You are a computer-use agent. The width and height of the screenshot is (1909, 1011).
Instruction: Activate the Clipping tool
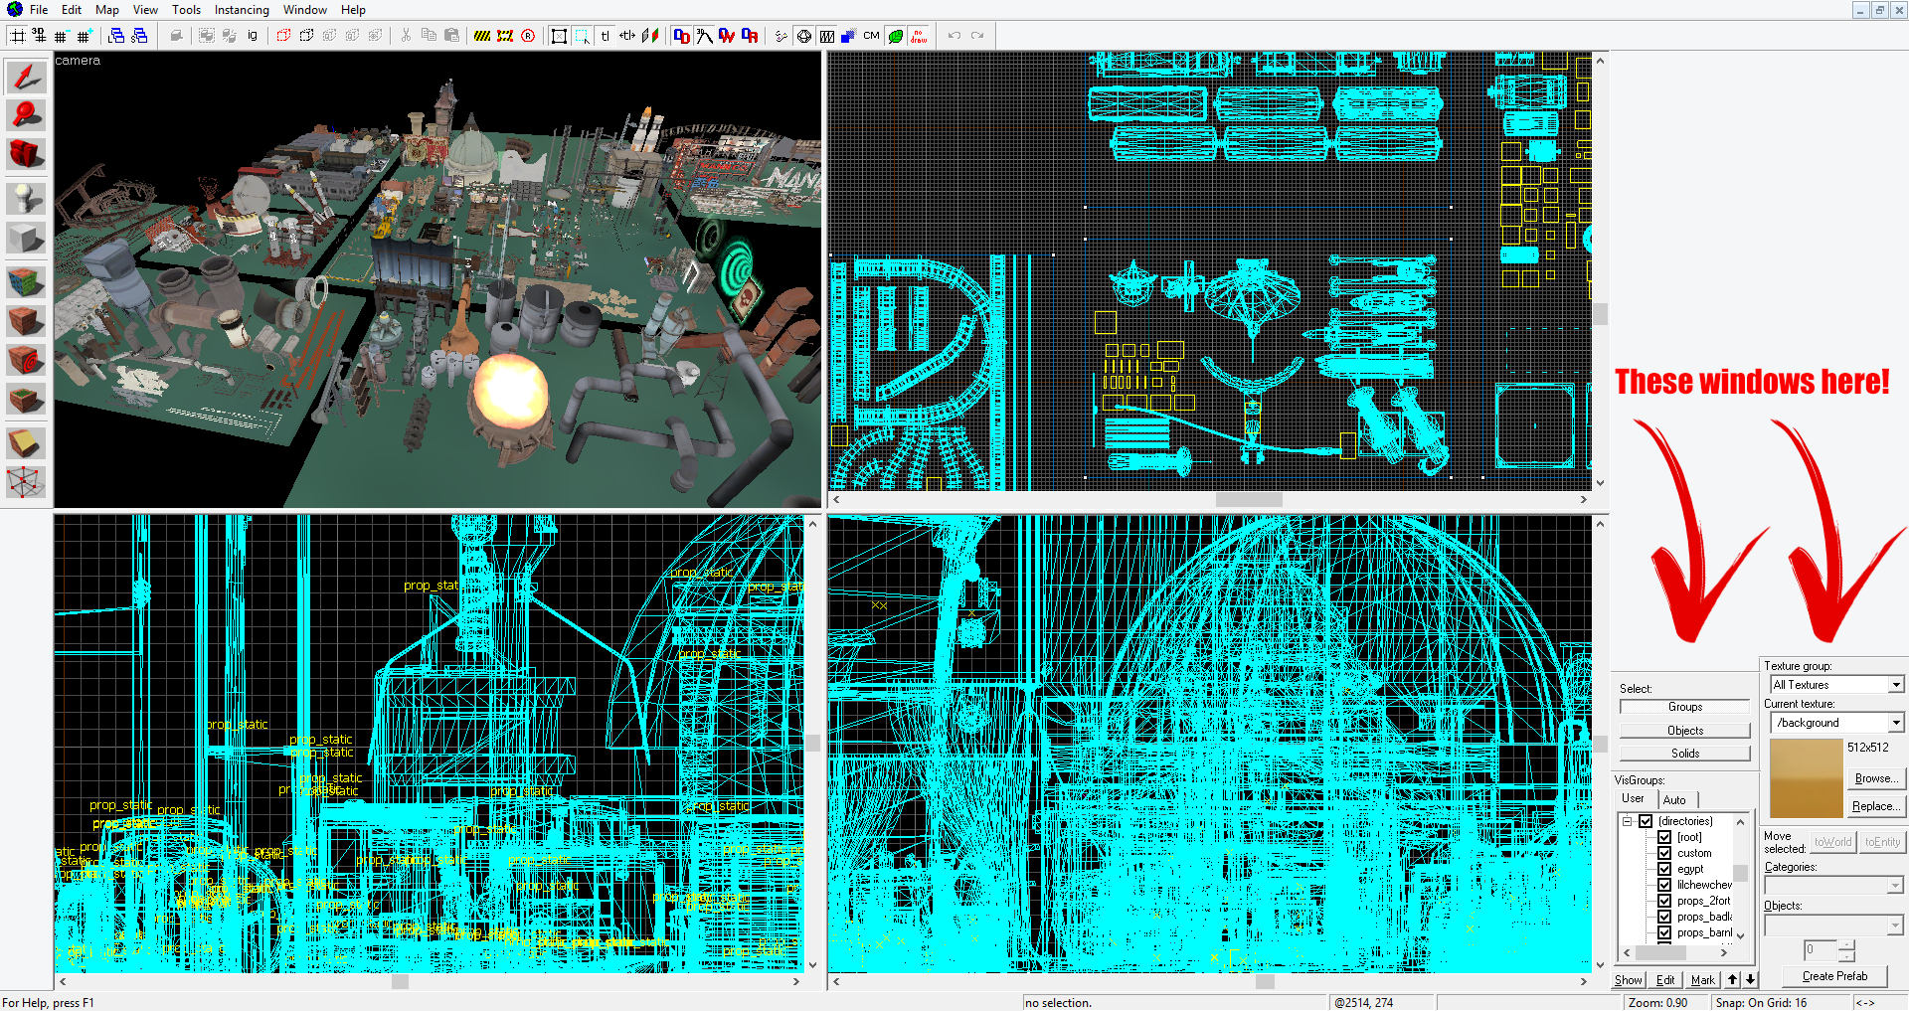pos(26,443)
